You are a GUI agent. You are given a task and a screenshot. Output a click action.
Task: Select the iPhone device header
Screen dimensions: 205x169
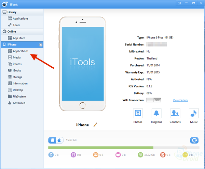click(22, 45)
